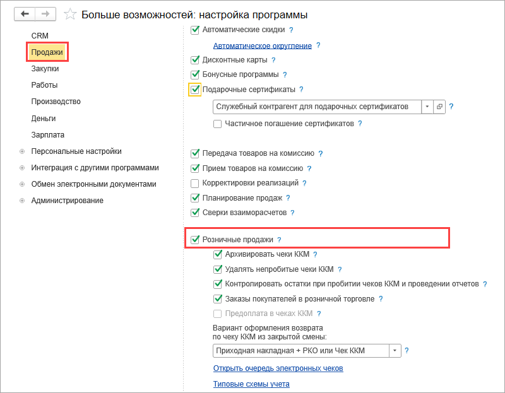The image size is (505, 393).
Task: Select the Закупки section
Action: click(45, 68)
